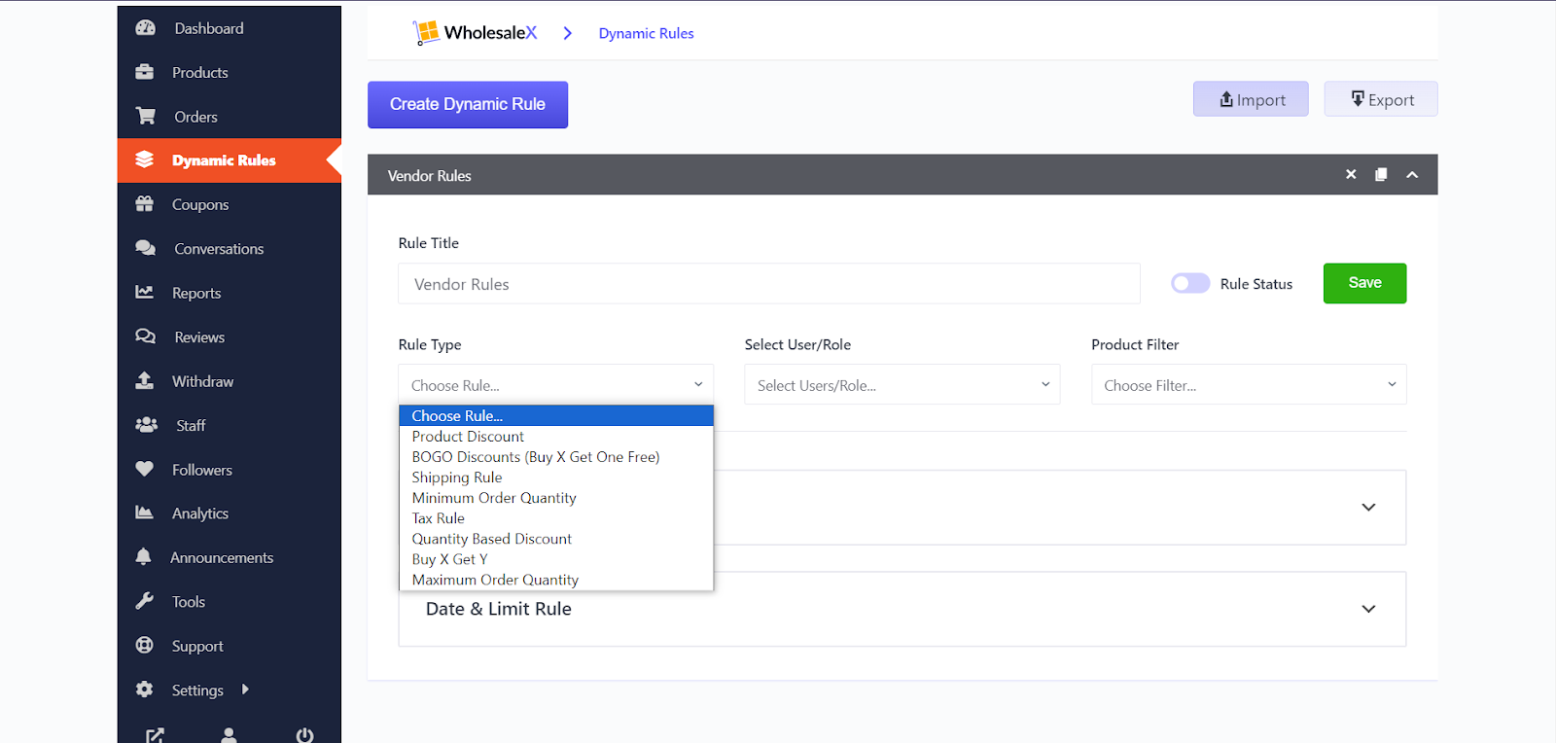Click the power logout icon
The width and height of the screenshot is (1556, 743).
pos(304,736)
